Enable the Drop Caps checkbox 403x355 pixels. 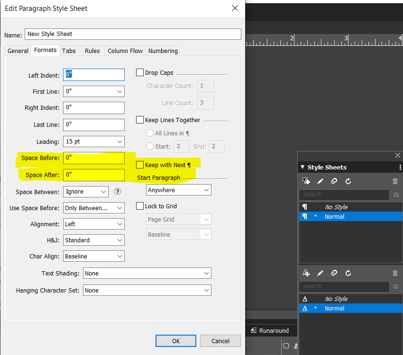(140, 73)
